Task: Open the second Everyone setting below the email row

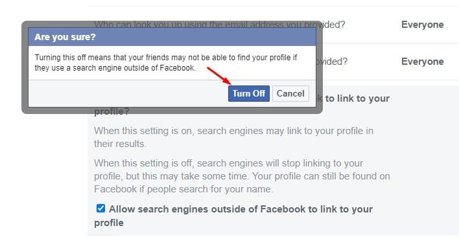Action: pyautogui.click(x=423, y=62)
